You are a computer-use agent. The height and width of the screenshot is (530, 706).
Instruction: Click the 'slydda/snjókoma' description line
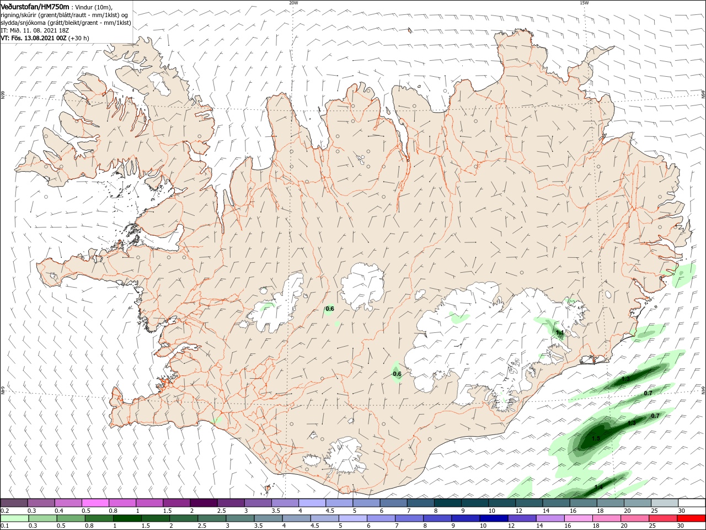(66, 23)
